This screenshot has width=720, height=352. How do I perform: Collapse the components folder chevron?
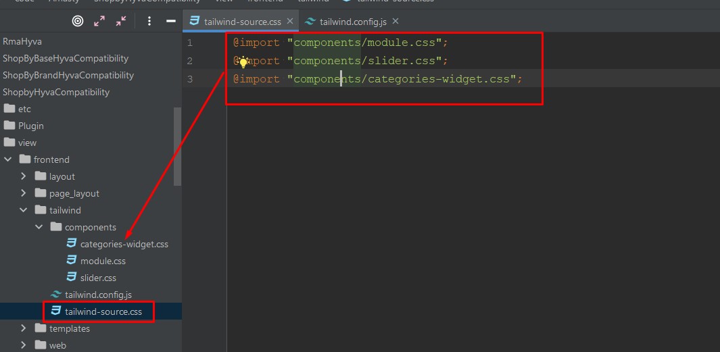coord(39,227)
